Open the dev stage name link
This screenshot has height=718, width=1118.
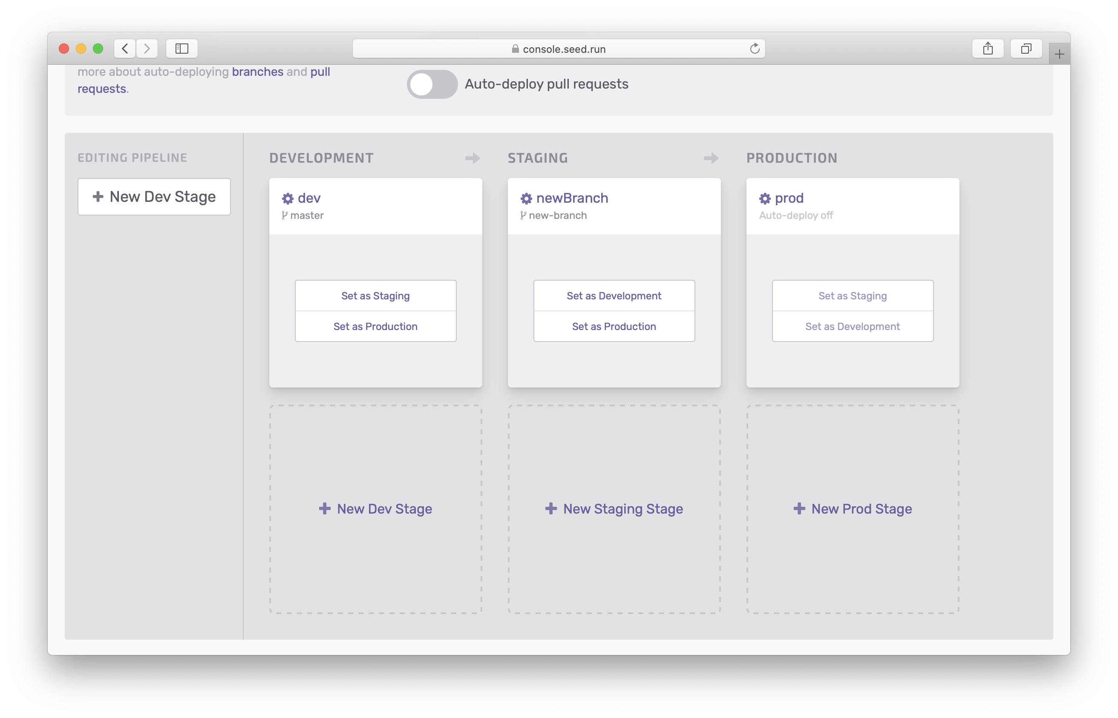[x=309, y=198]
